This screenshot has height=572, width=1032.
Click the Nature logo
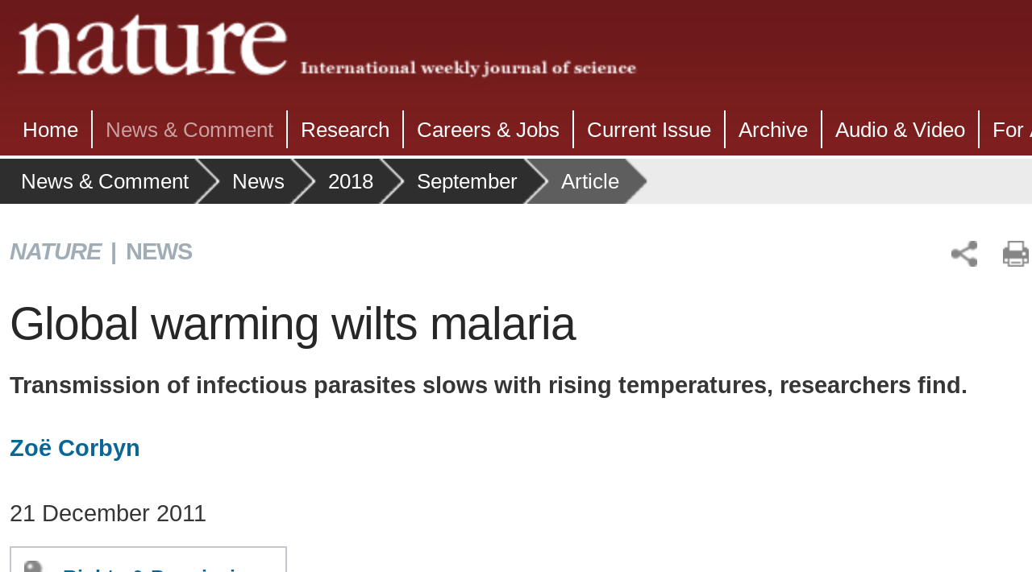(x=152, y=45)
